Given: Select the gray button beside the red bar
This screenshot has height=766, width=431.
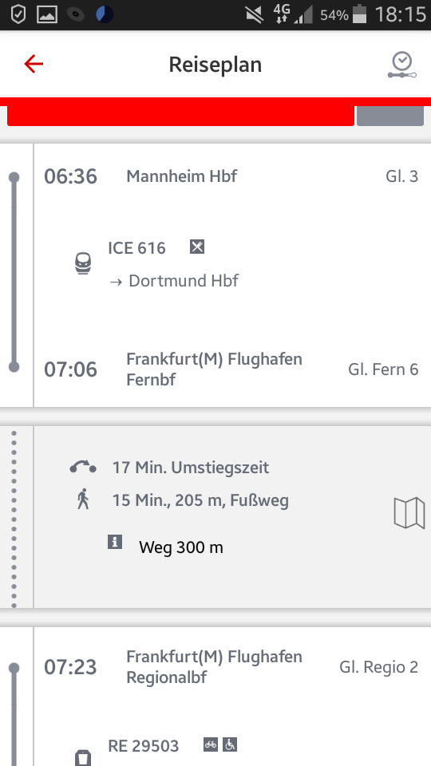Looking at the screenshot, I should click(390, 116).
